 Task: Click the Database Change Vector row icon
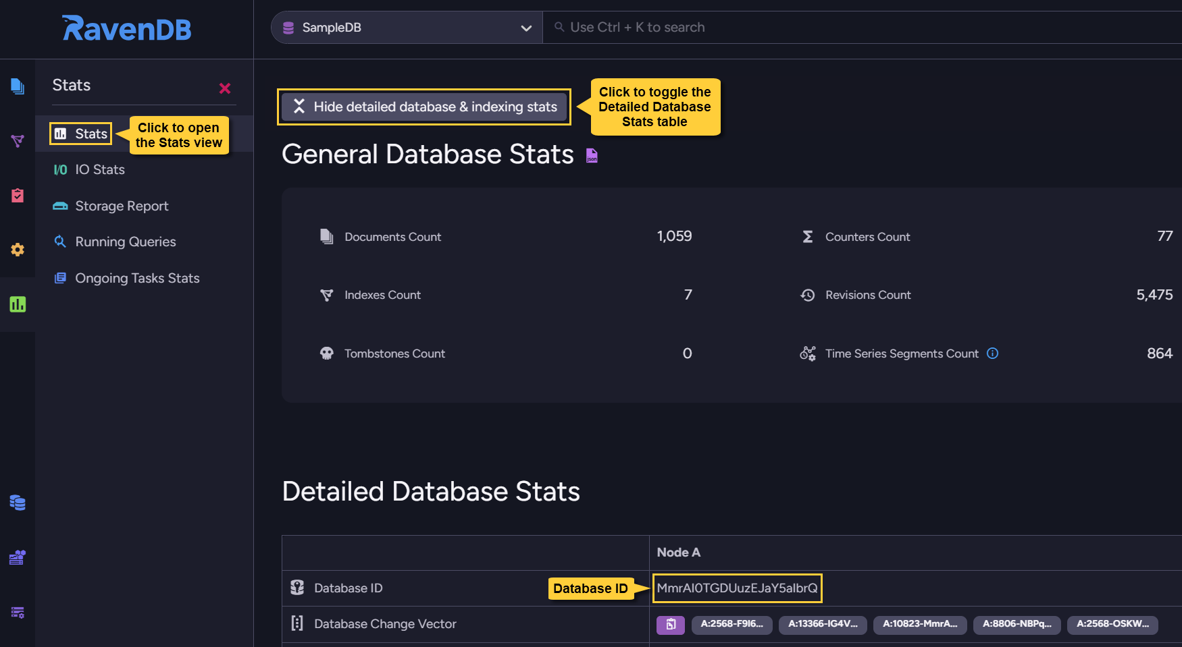click(x=297, y=623)
